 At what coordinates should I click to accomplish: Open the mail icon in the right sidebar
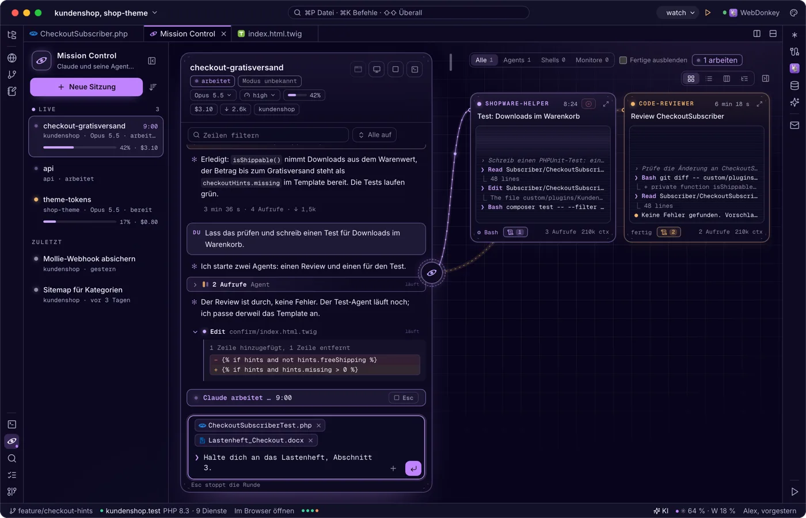(794, 125)
